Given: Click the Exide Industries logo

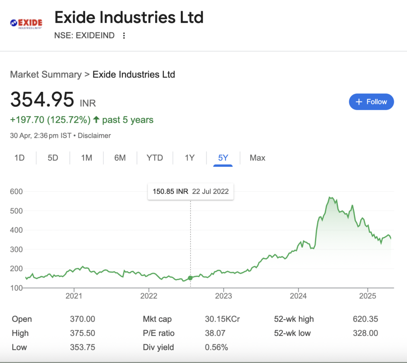Looking at the screenshot, I should (26, 24).
